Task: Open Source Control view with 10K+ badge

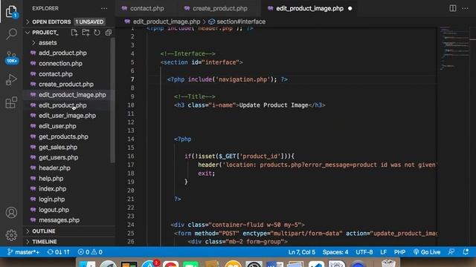Action: click(11, 57)
